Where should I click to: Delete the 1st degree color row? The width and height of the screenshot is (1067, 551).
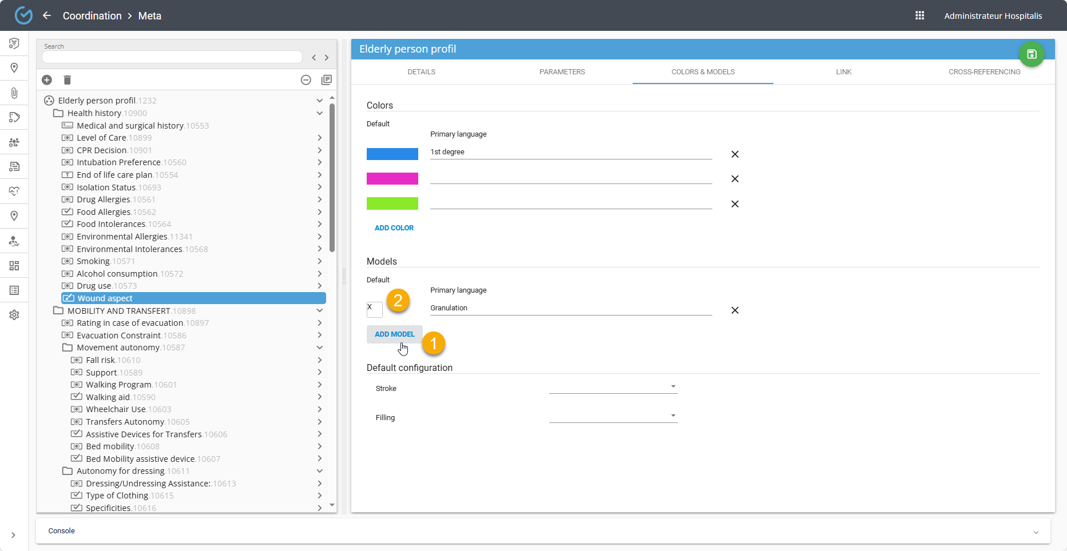(735, 154)
